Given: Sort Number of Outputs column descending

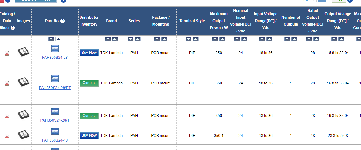Looking at the screenshot, I should [x=287, y=39].
